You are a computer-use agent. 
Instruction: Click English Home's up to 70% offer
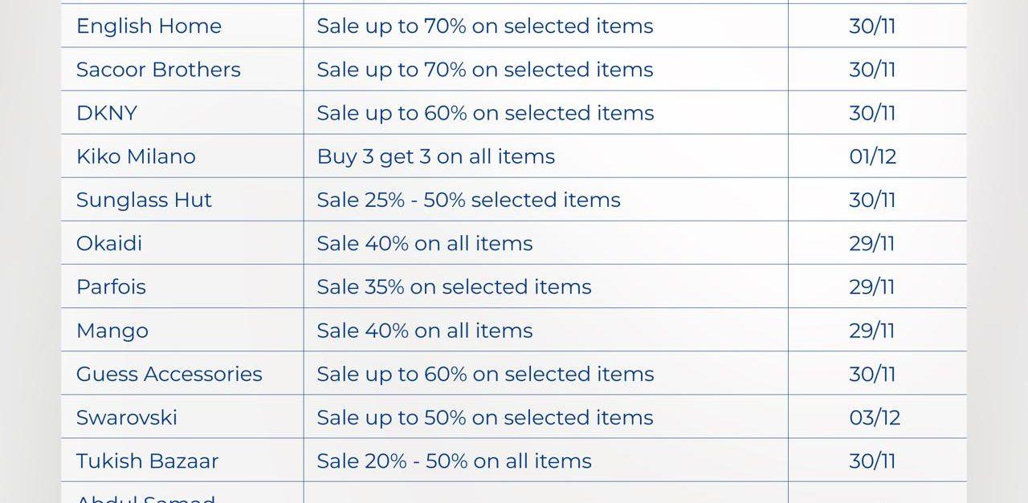pyautogui.click(x=485, y=26)
